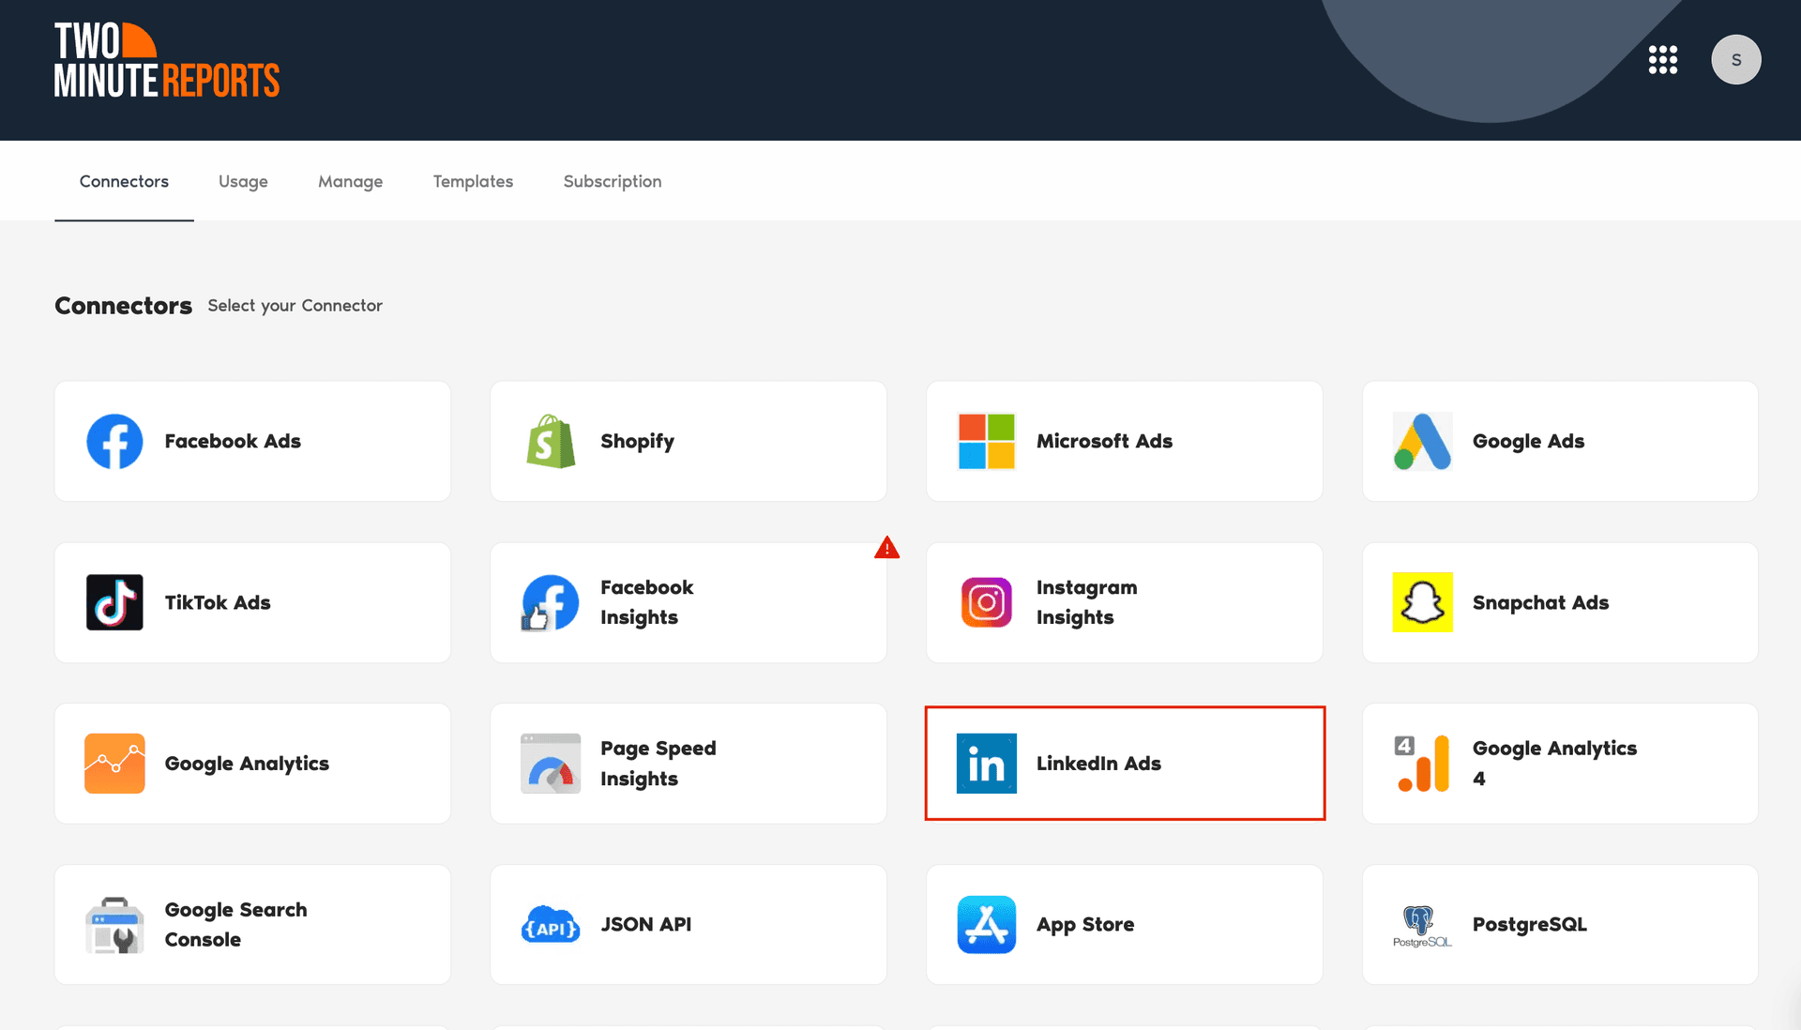
Task: Open the LinkedIn Ads connector
Action: 986,763
